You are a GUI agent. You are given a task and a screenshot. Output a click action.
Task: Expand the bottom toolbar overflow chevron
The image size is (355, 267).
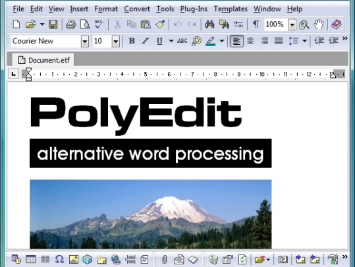coord(345,257)
